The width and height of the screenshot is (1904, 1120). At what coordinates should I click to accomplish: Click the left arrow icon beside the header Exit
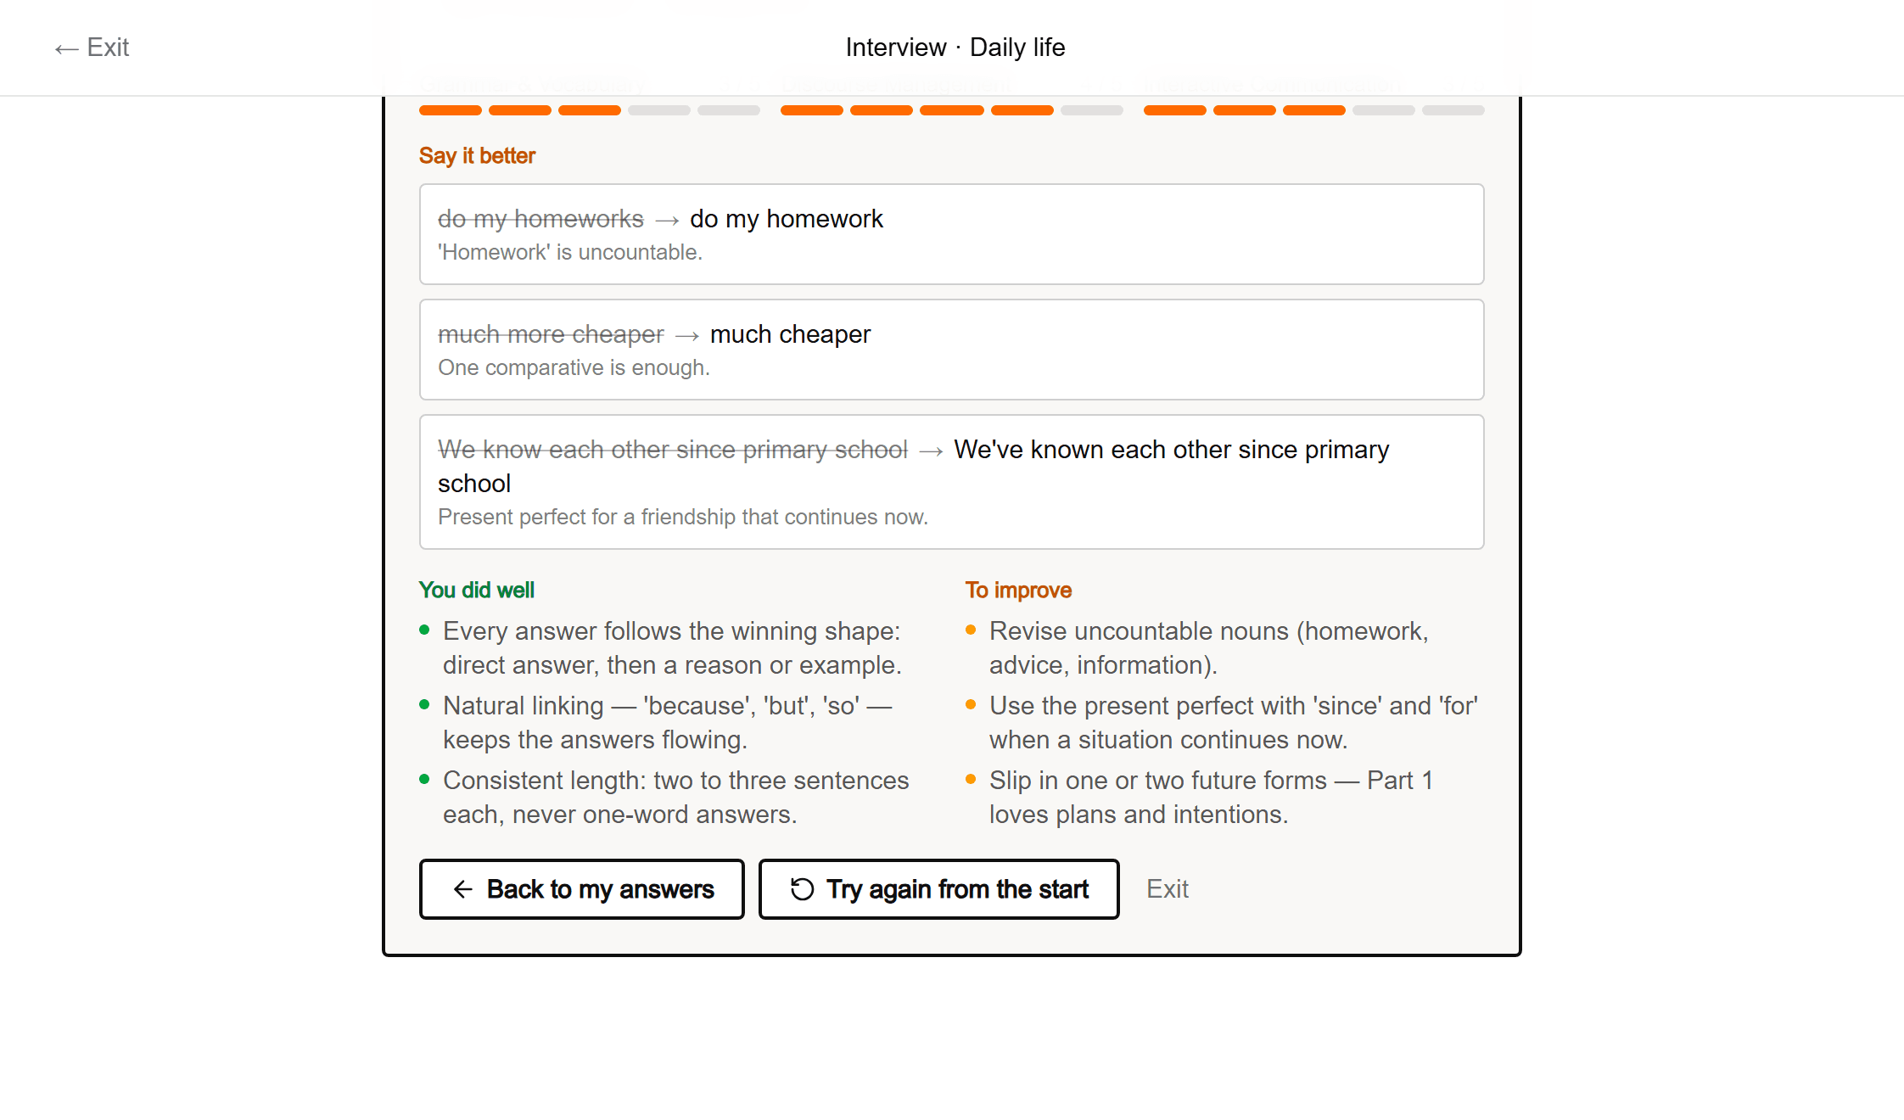(x=66, y=48)
